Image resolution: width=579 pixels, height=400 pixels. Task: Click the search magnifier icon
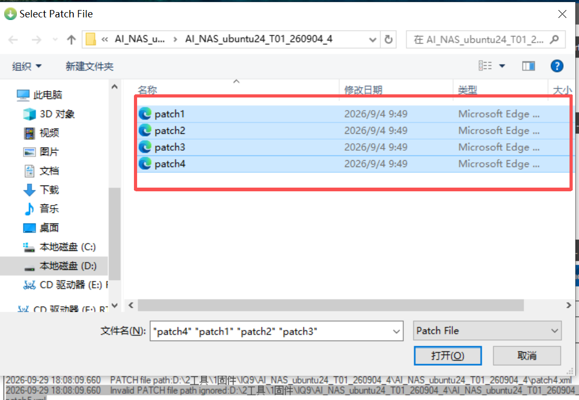tap(554, 40)
